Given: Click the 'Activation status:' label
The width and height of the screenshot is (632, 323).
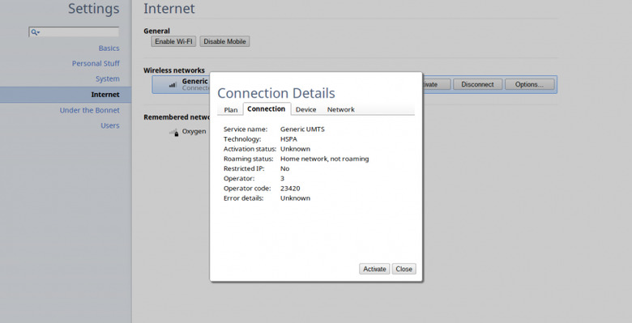Looking at the screenshot, I should click(x=250, y=149).
